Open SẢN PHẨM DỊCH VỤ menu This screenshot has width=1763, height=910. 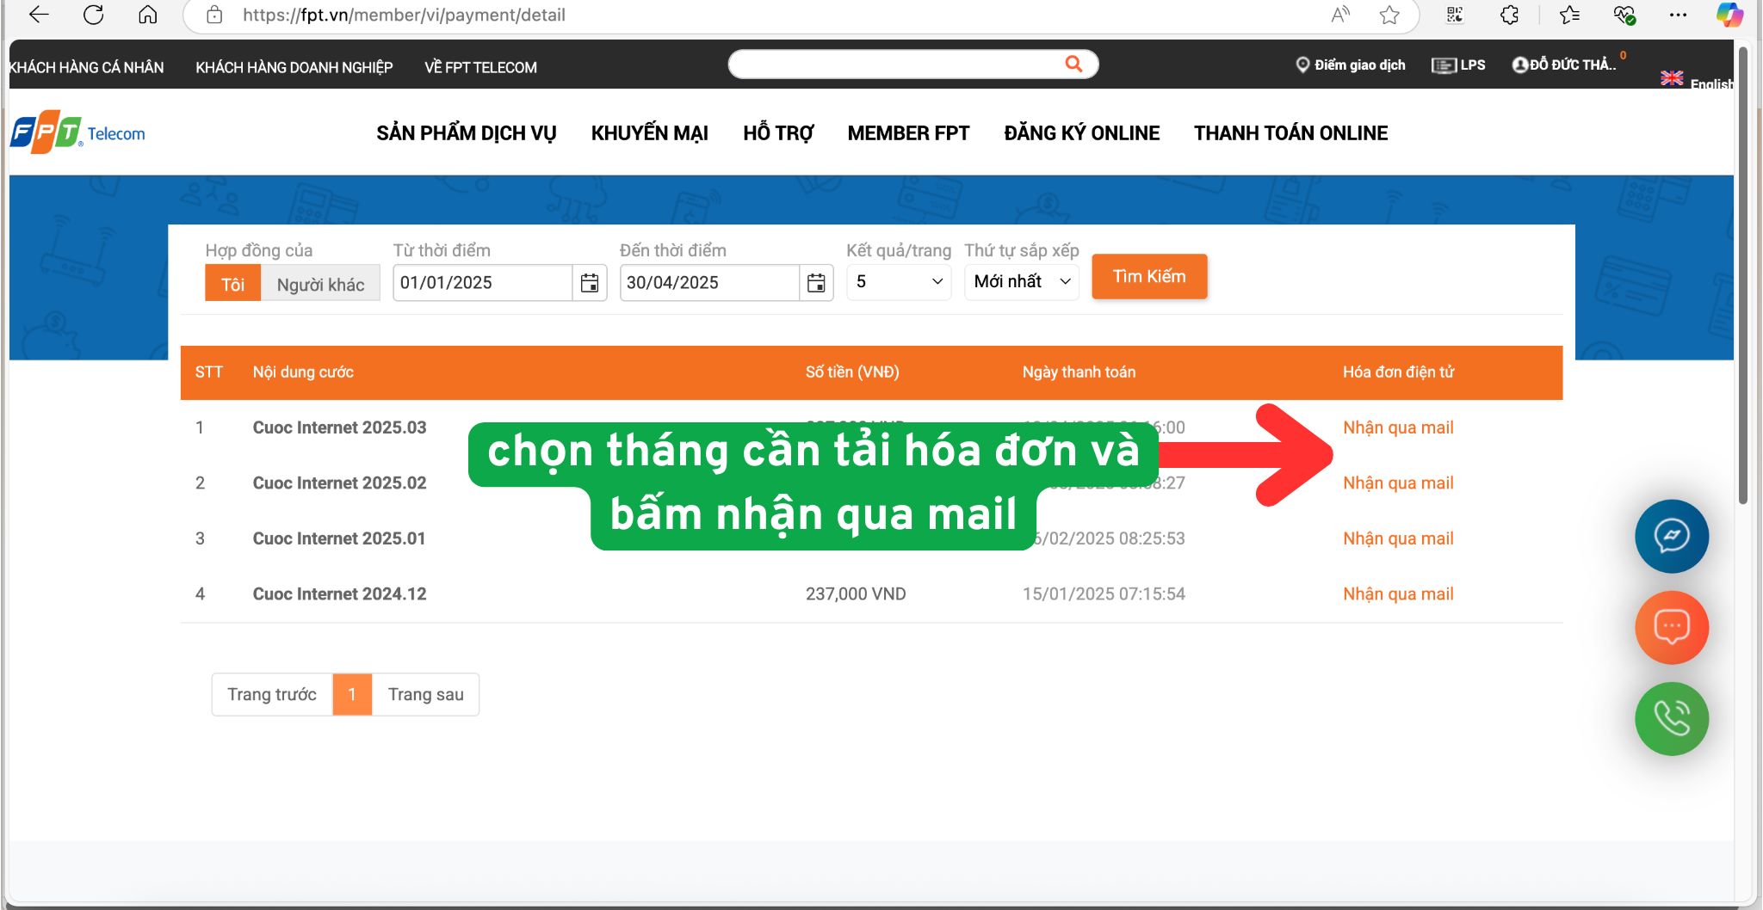click(x=467, y=133)
